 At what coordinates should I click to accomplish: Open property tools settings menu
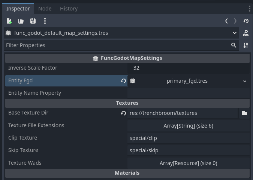(246, 45)
